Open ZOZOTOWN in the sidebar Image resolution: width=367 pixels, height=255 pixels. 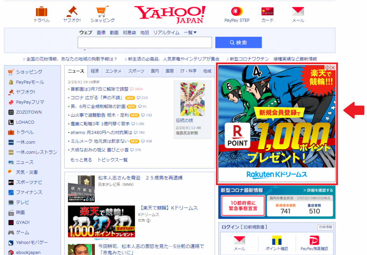29,112
